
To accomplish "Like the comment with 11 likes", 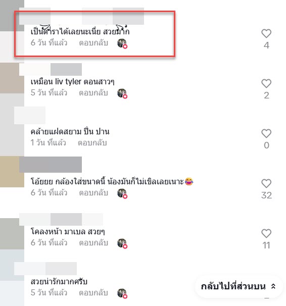I will (x=266, y=233).
